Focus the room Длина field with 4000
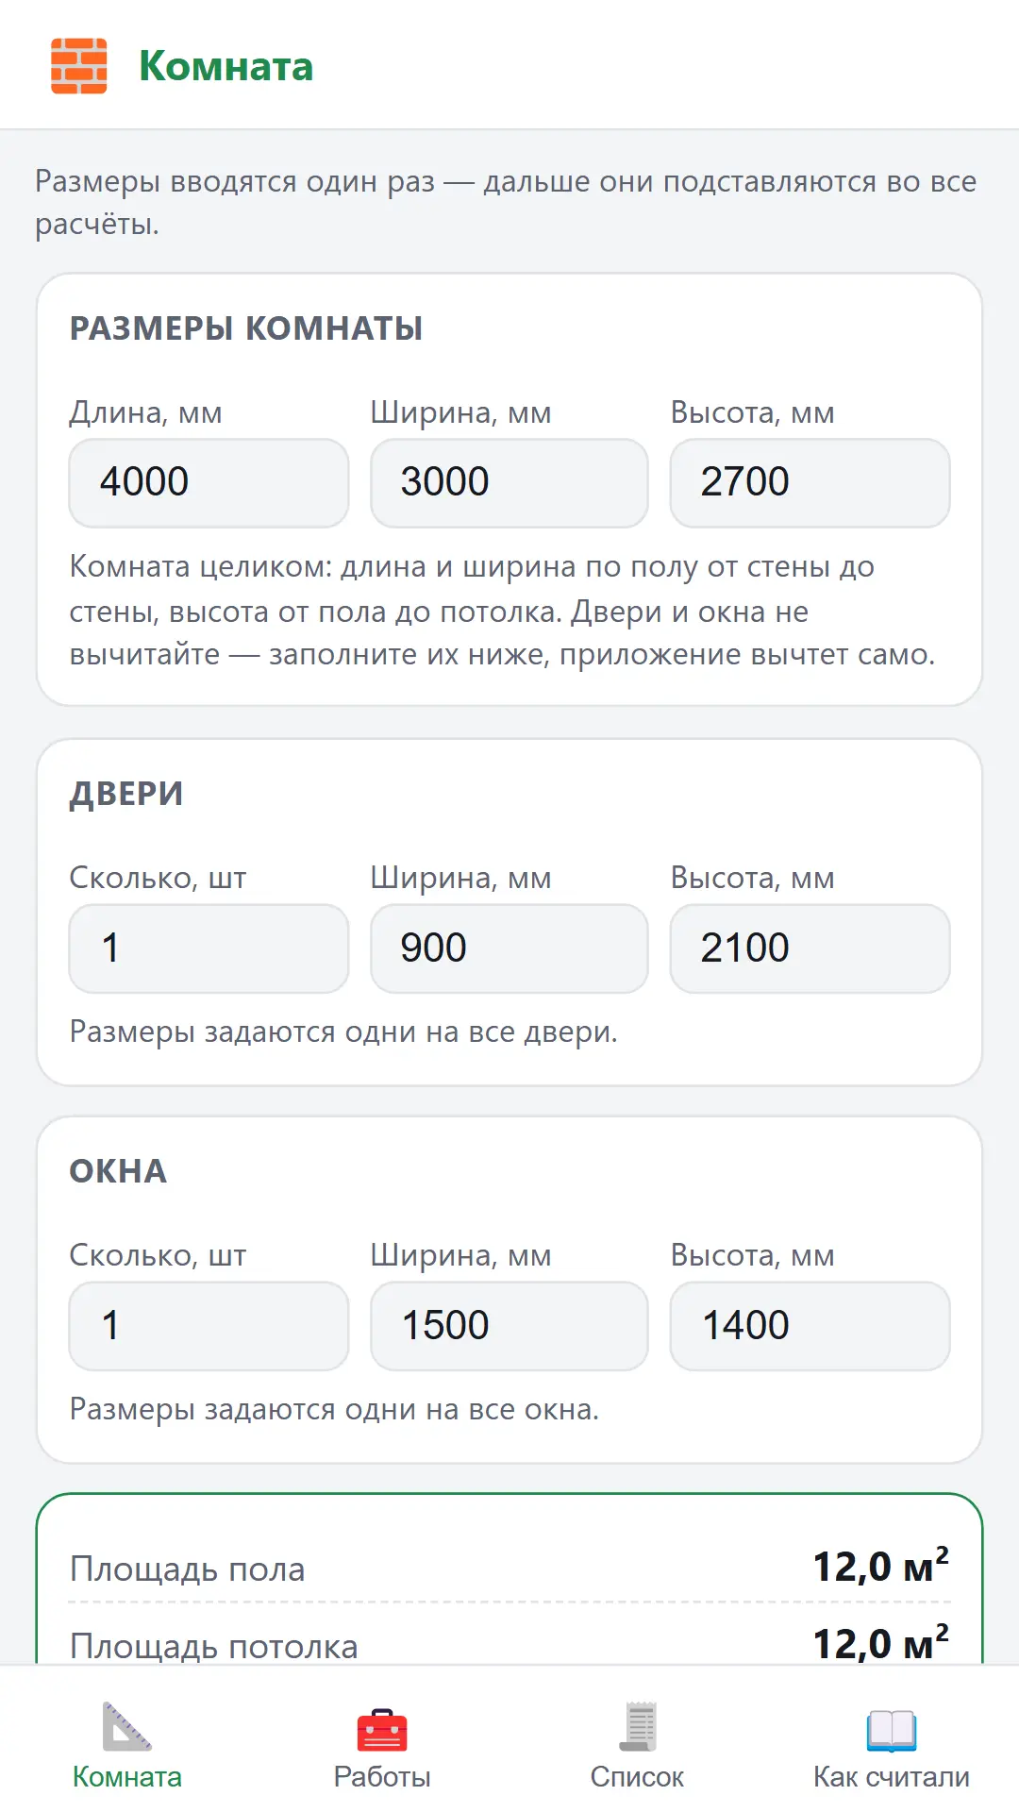Image resolution: width=1019 pixels, height=1812 pixels. click(x=209, y=482)
